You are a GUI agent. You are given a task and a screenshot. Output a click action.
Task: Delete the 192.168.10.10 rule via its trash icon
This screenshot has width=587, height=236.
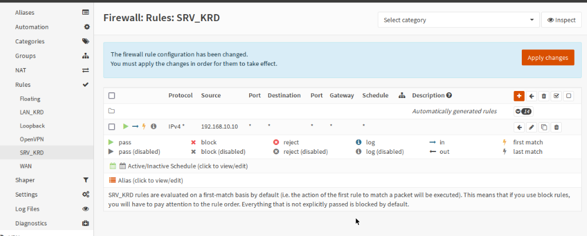(556, 127)
